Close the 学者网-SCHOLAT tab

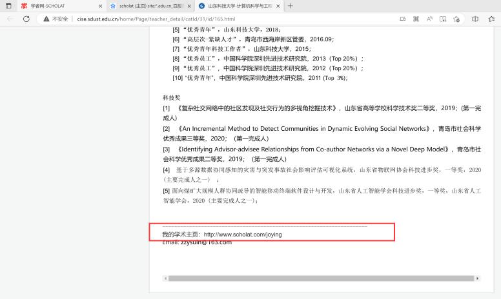[x=100, y=6]
